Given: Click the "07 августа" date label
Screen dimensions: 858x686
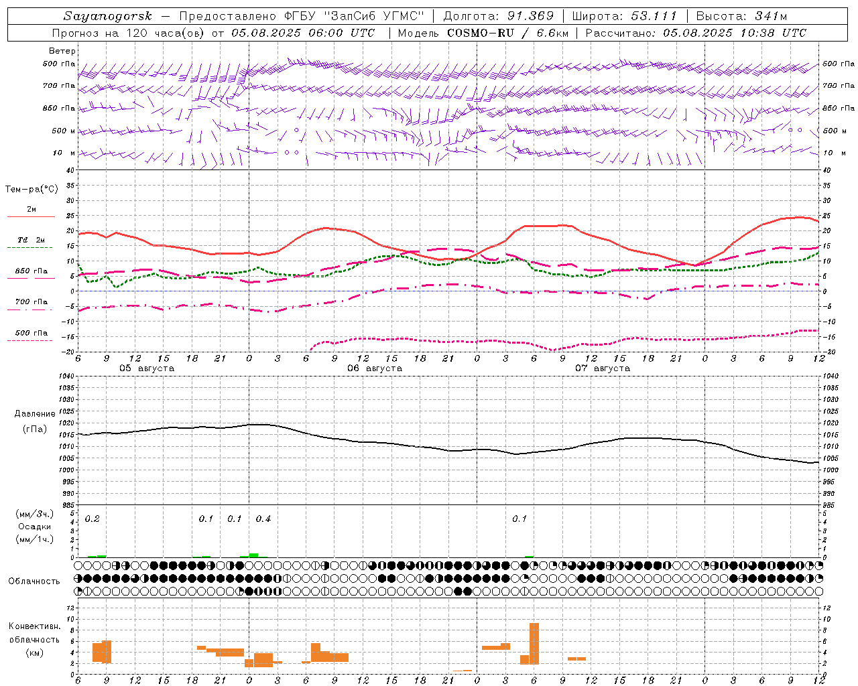Looking at the screenshot, I should tap(603, 368).
